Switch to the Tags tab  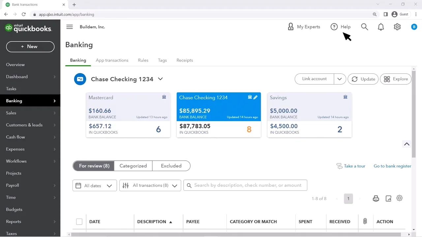tap(162, 60)
